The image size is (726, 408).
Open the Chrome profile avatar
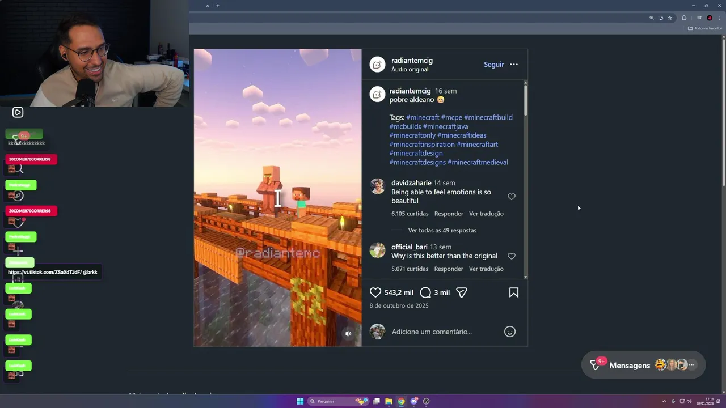click(710, 18)
